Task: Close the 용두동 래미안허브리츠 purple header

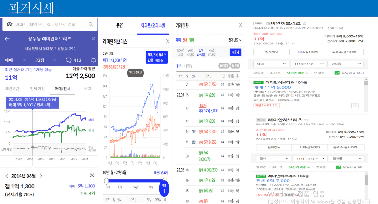Action: point(93,39)
